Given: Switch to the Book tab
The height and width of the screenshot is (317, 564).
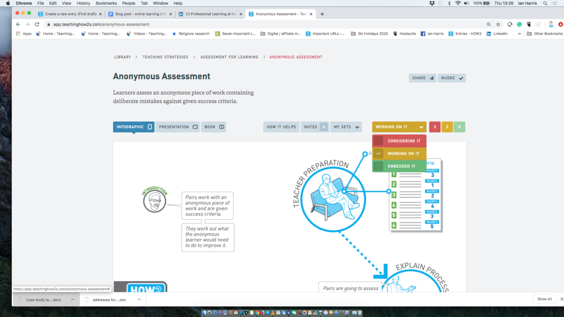Looking at the screenshot, I should click(214, 127).
